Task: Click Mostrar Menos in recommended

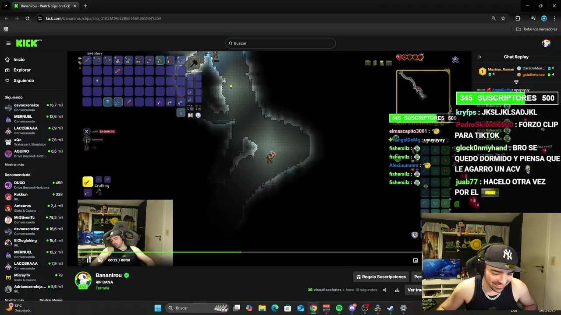Action: click(51, 300)
